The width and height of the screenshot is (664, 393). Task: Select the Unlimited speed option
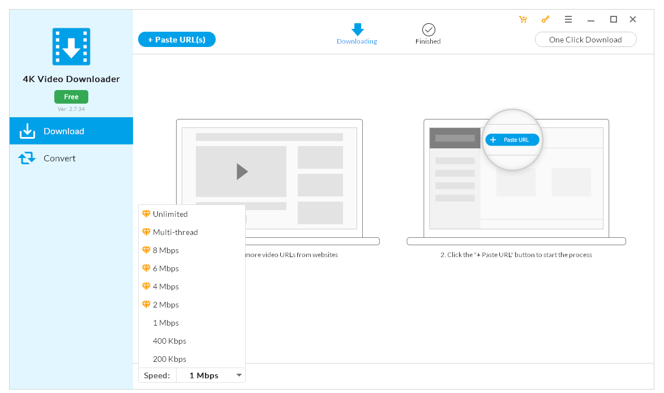(x=170, y=214)
